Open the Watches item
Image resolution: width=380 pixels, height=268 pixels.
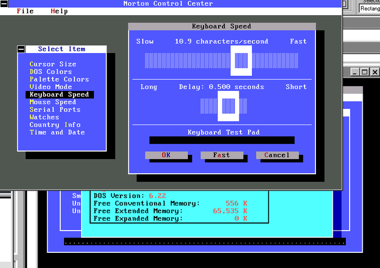(x=45, y=117)
